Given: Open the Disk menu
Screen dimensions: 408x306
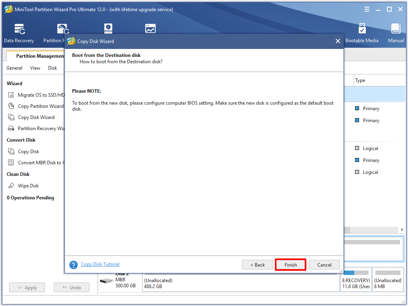Looking at the screenshot, I should click(52, 68).
